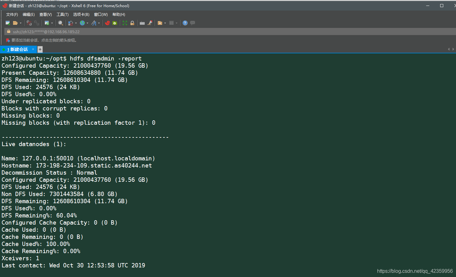Click the reconnect grey link icon

tap(37, 23)
